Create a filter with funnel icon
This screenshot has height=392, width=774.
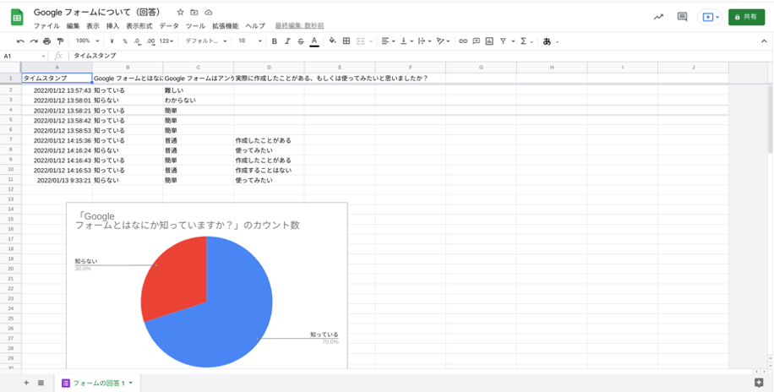503,41
